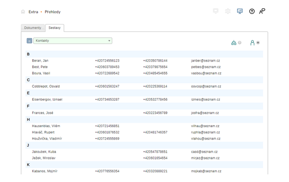
Task: Select the Sestavy tab
Action: (54, 28)
